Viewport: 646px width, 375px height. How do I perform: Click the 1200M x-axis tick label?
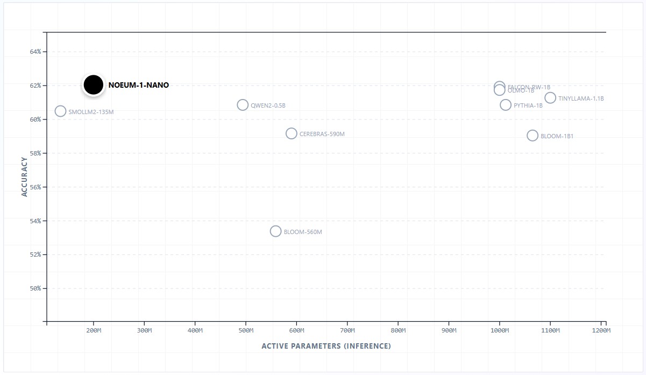click(x=601, y=330)
